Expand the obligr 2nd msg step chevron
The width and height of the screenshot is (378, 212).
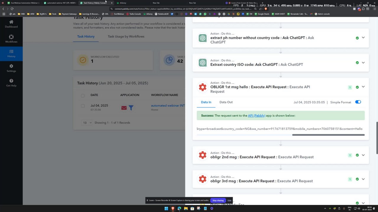point(363,155)
